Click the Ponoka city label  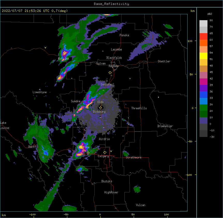coord(124,35)
